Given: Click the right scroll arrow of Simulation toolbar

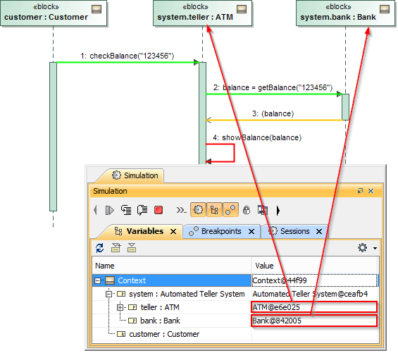Looking at the screenshot, I should point(278,211).
